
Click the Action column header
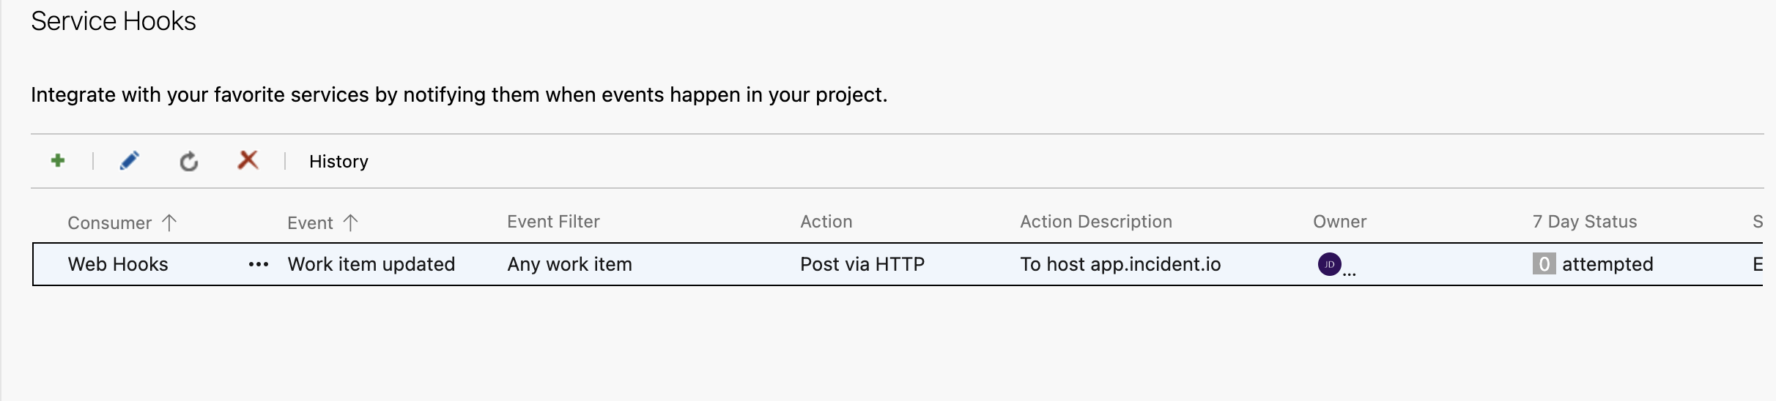click(x=826, y=222)
